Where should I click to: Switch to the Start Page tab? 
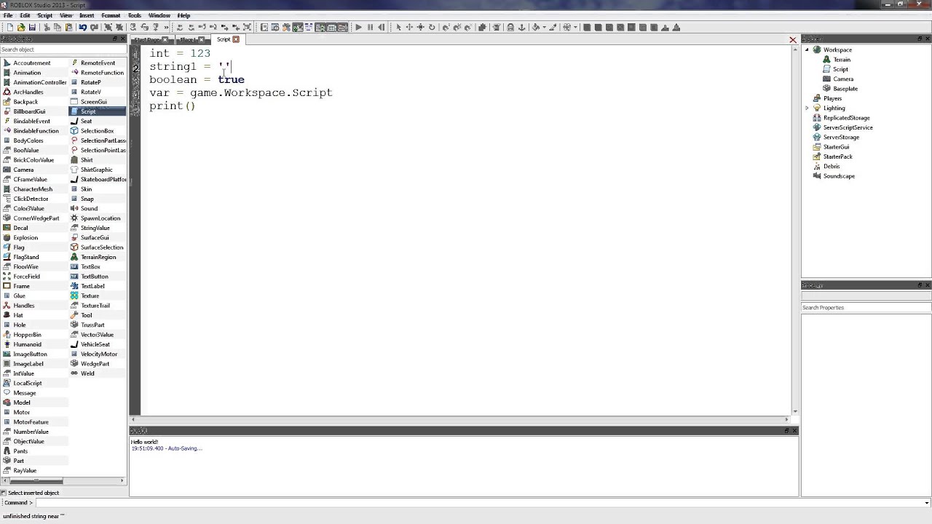pyautogui.click(x=151, y=39)
